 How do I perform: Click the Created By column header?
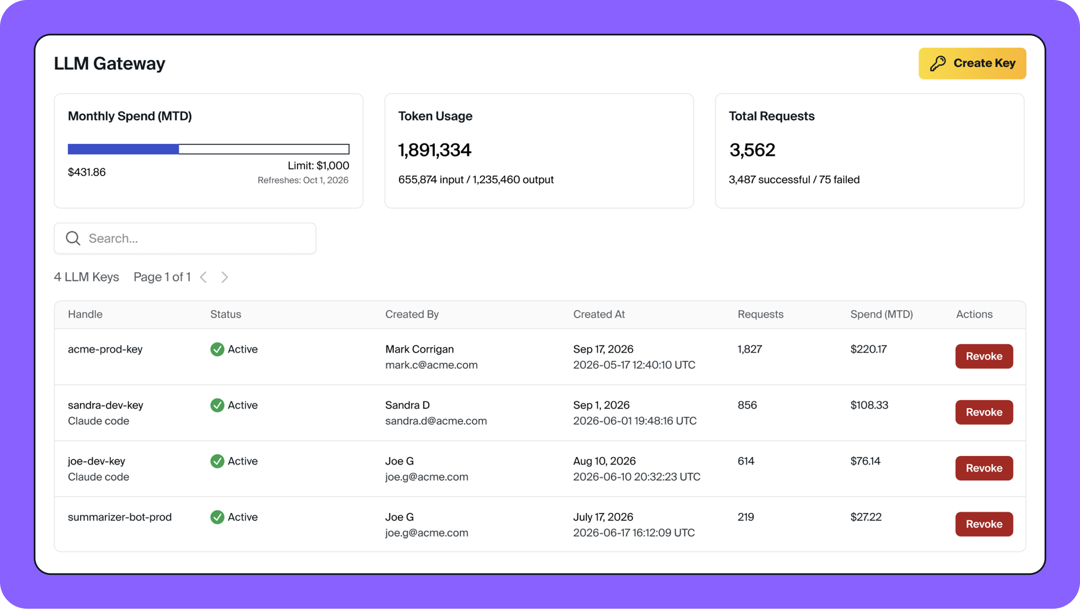click(x=412, y=314)
